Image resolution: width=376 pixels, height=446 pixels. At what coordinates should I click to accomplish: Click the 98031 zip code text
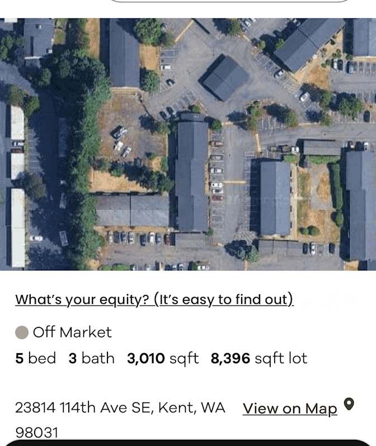coord(37,433)
